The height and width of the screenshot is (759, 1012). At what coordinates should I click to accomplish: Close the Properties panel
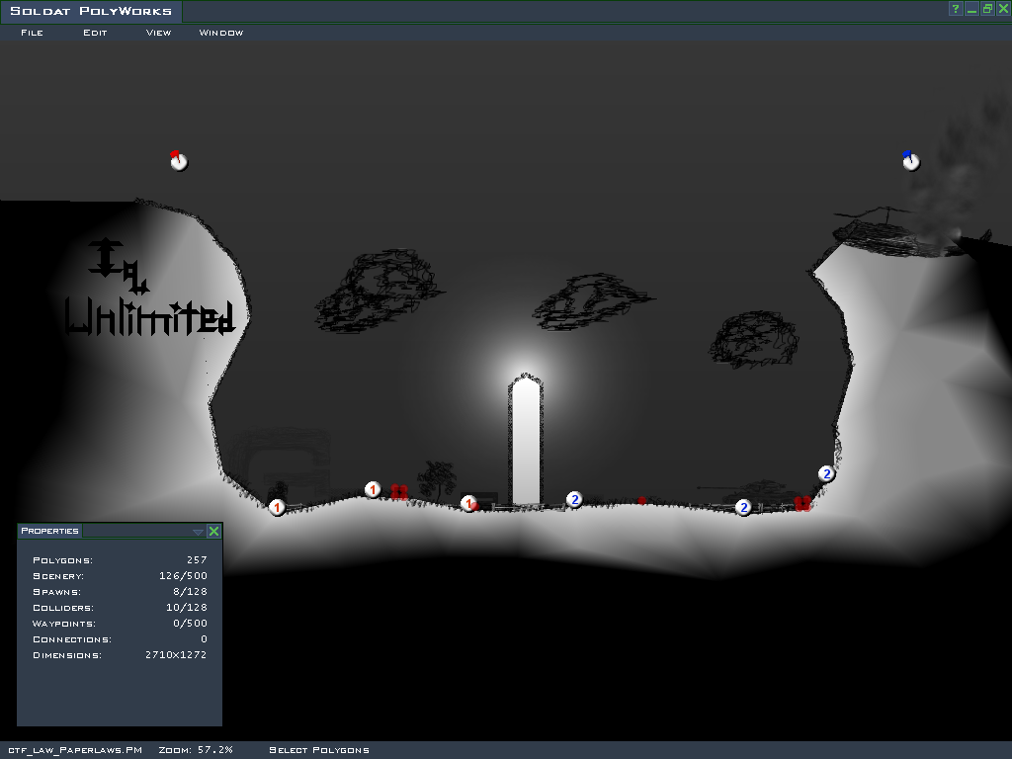click(x=213, y=532)
